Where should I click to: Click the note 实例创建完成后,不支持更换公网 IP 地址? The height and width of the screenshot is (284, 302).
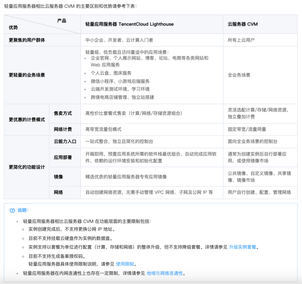click(x=72, y=229)
